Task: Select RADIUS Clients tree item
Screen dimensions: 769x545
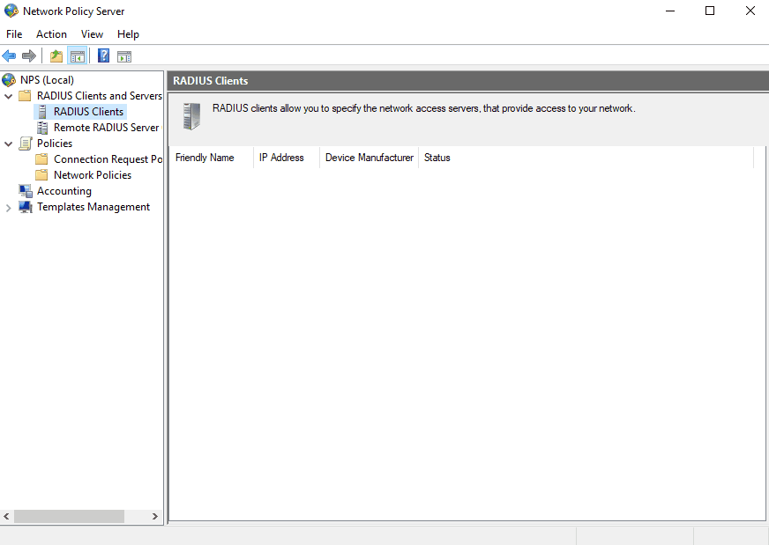Action: (89, 112)
